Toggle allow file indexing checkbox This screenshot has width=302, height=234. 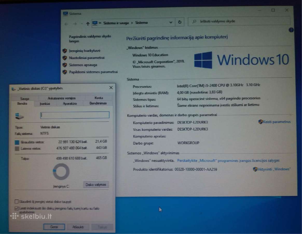pos(17,208)
